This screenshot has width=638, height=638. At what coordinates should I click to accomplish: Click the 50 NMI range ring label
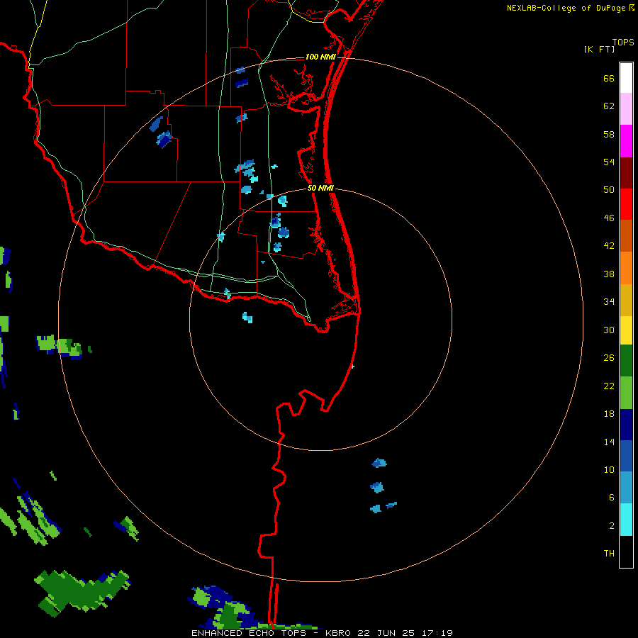(320, 188)
